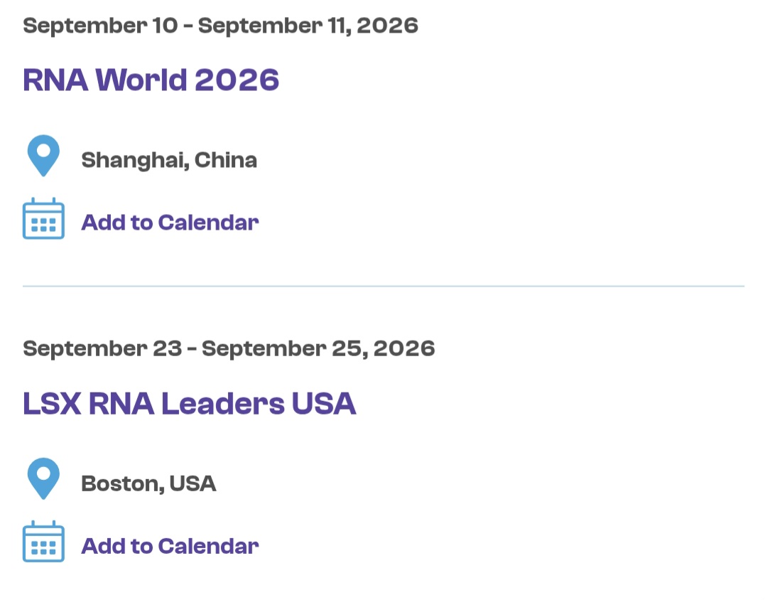The image size is (765, 600).
Task: Click the location pin beside Shanghai, China
Action: 43,156
